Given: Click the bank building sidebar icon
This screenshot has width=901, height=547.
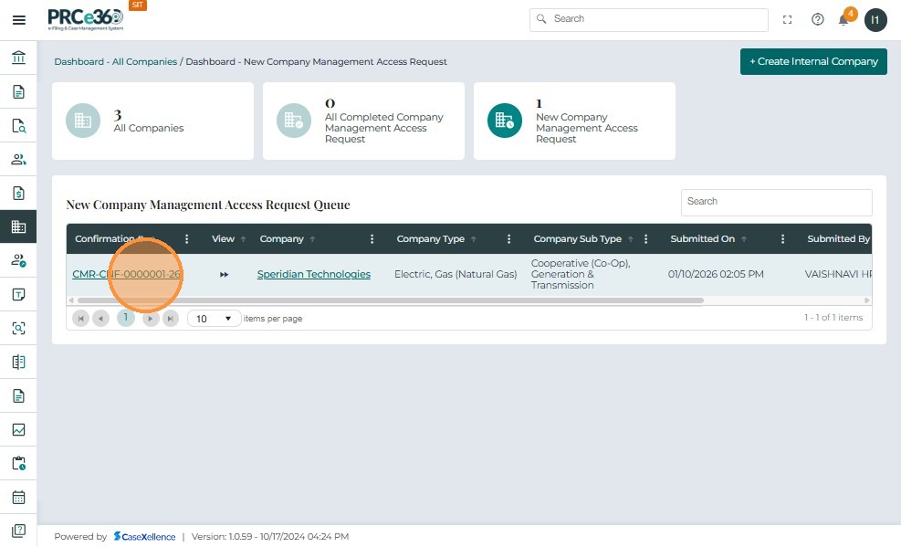Looking at the screenshot, I should pyautogui.click(x=18, y=58).
